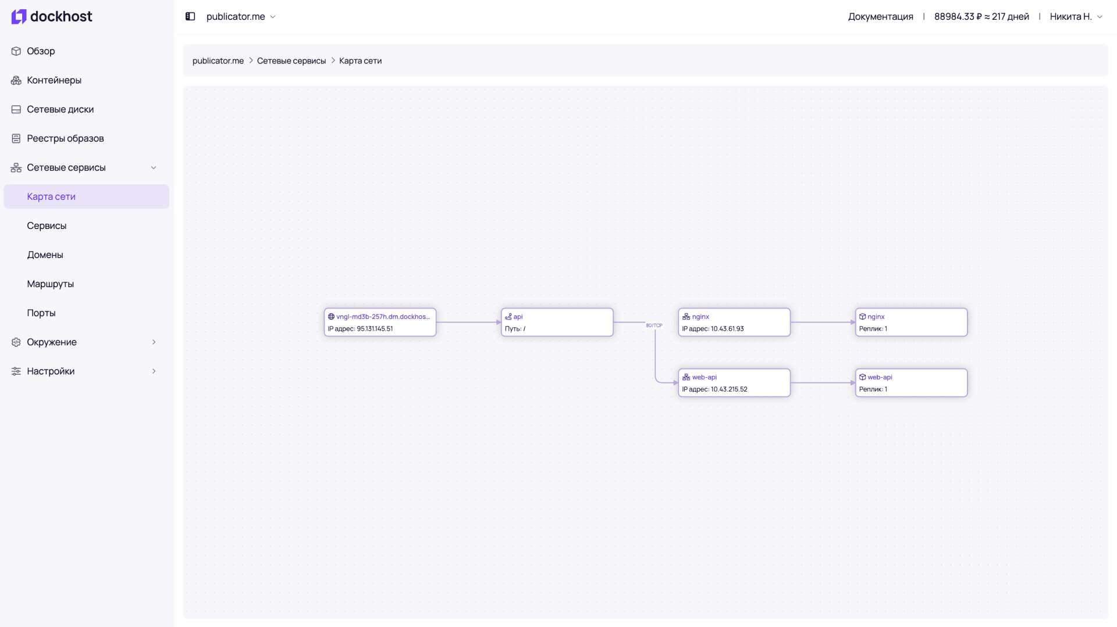
Task: Open Сетевые диски network disks
Action: click(60, 109)
